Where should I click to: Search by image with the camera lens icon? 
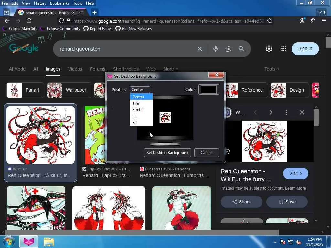click(x=228, y=49)
